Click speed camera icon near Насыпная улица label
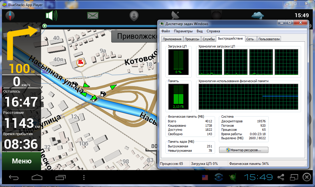The image size is (315, 187). pyautogui.click(x=75, y=84)
